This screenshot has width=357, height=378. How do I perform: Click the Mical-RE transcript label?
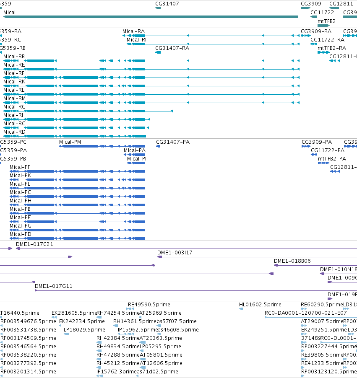click(x=14, y=65)
